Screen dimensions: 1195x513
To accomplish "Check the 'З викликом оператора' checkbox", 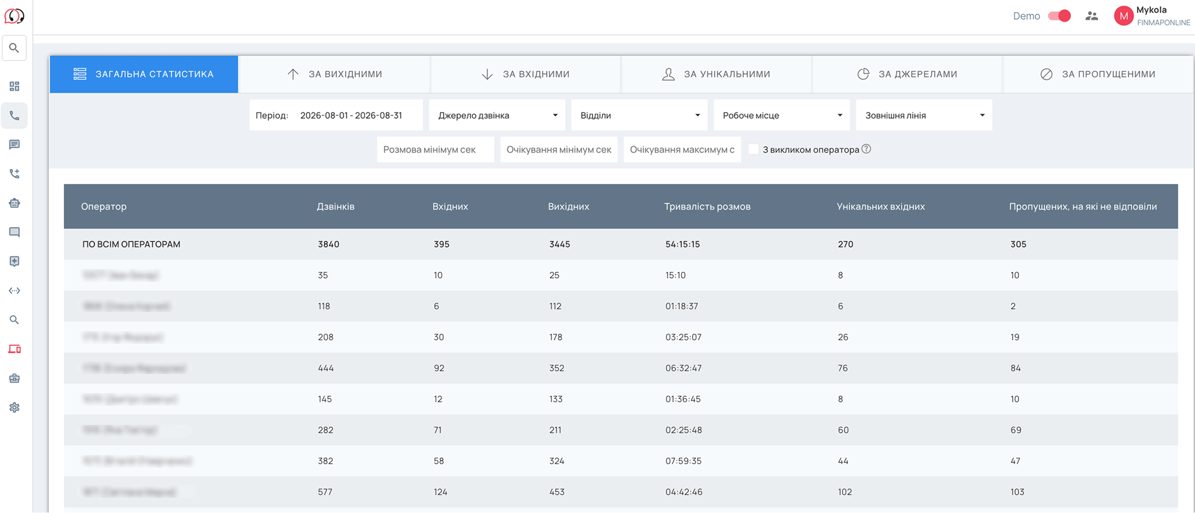I will (753, 149).
